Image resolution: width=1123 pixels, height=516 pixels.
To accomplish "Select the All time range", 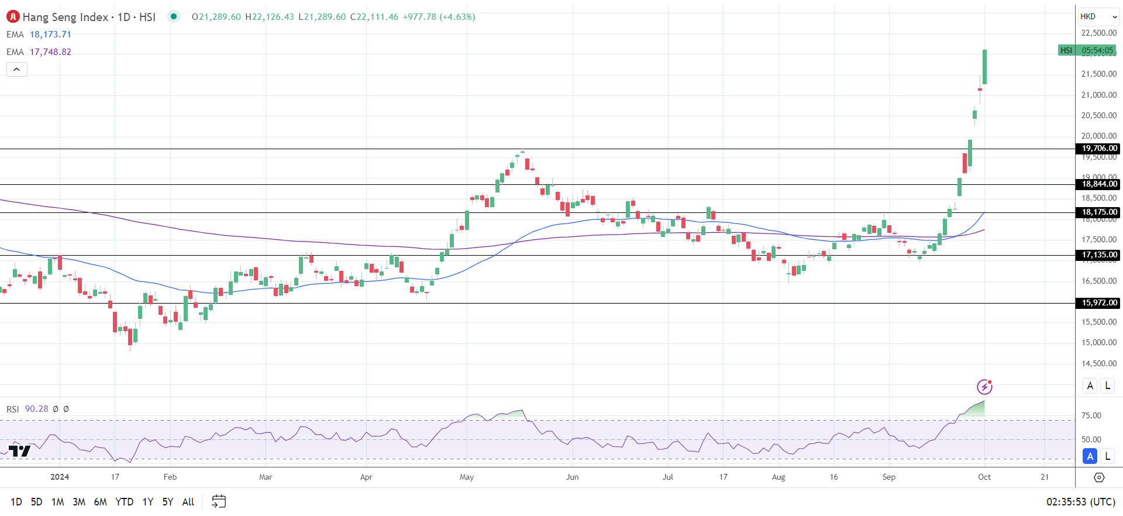I will (188, 502).
